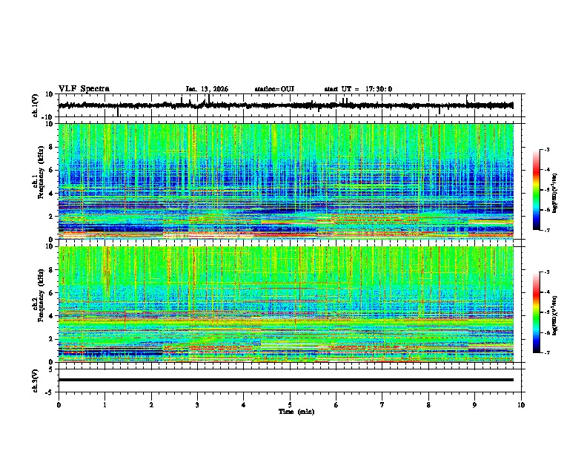Click the ch.1 spectrogram color scale bar
This screenshot has width=587, height=454.
pyautogui.click(x=536, y=190)
